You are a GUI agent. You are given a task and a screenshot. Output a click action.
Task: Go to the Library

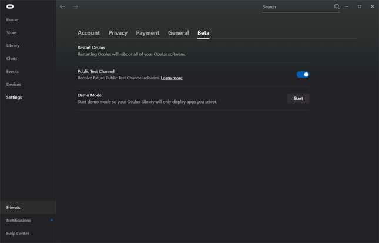[x=13, y=45]
